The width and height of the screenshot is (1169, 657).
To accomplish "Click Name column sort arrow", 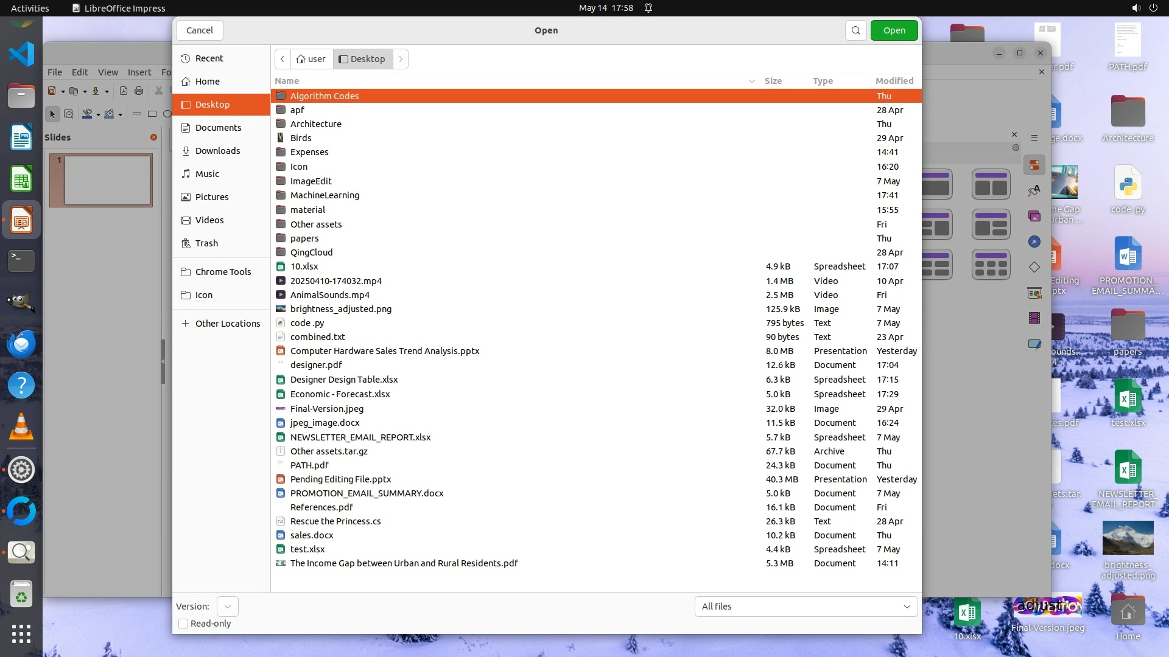I will click(x=751, y=81).
